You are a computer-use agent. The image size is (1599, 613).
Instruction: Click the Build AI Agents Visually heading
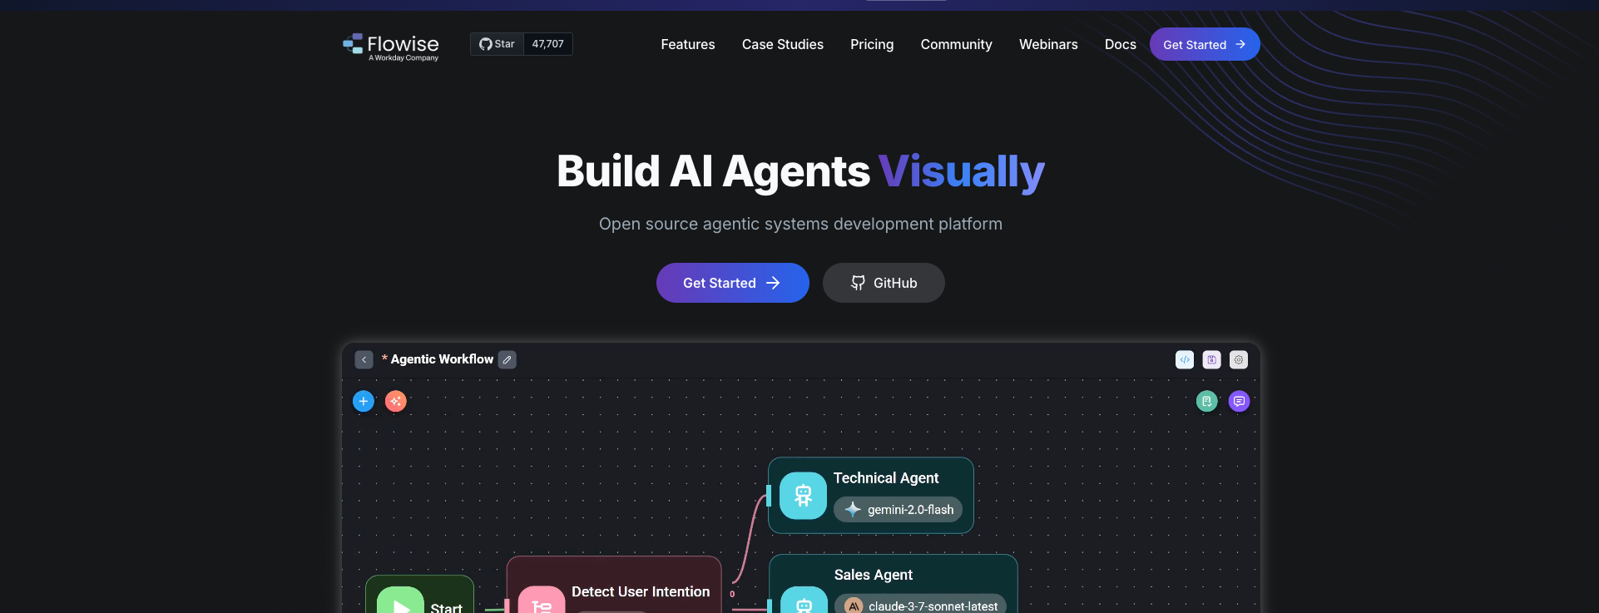click(800, 171)
